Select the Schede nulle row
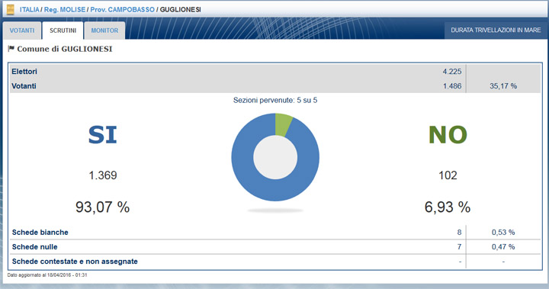This screenshot has width=549, height=289. pos(275,247)
